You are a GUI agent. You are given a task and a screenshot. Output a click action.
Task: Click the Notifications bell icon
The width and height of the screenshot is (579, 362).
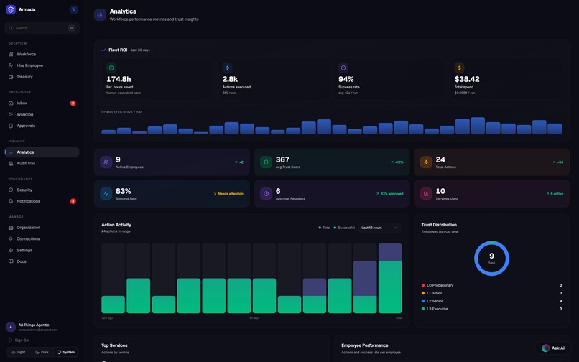[x=11, y=201]
